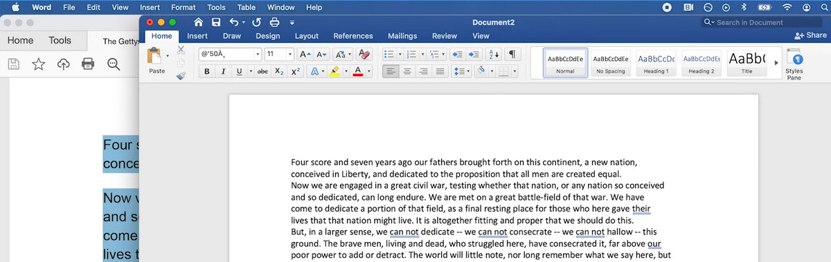This screenshot has width=831, height=262.
Task: Click the save disk icon in background window
Action: (13, 64)
